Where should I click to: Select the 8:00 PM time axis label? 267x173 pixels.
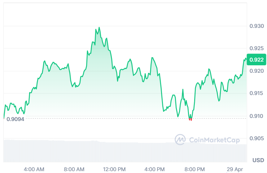click(195, 169)
